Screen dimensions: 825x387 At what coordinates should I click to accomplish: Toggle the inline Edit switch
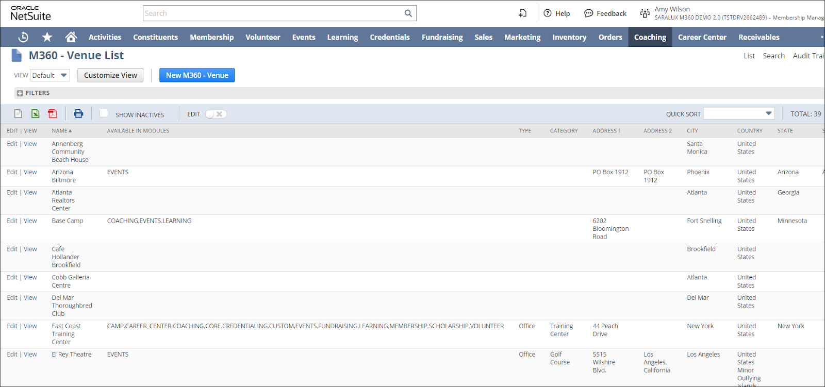(216, 114)
